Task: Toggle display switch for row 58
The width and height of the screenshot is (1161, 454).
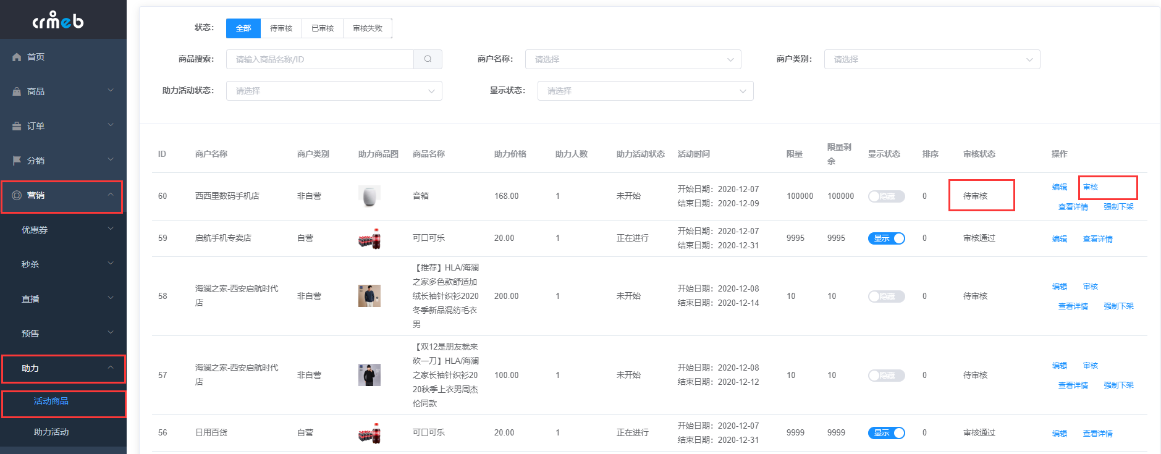Action: click(x=886, y=296)
